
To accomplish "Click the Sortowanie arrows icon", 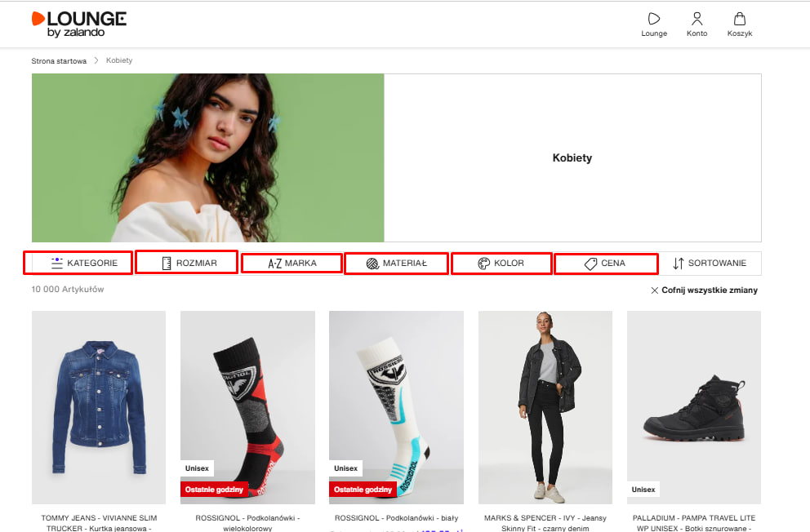I will [679, 264].
